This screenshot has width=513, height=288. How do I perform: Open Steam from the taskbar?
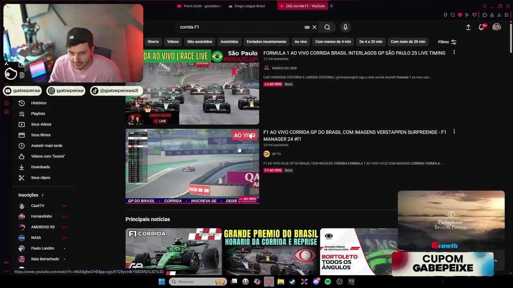pos(292,282)
